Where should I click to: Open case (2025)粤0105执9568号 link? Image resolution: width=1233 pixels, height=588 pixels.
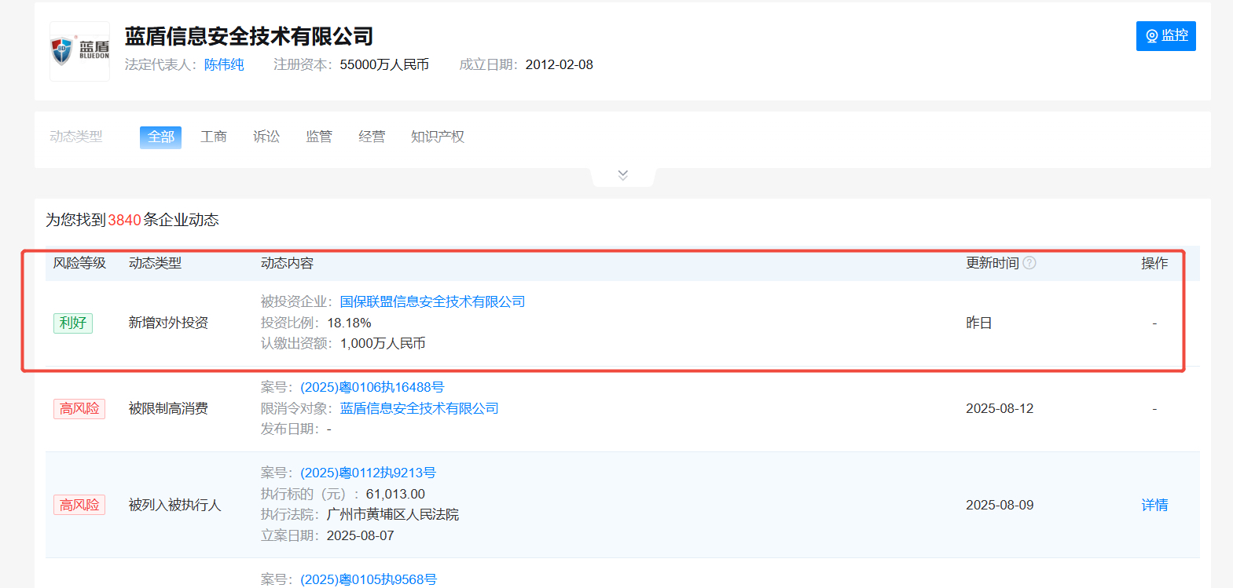368,579
